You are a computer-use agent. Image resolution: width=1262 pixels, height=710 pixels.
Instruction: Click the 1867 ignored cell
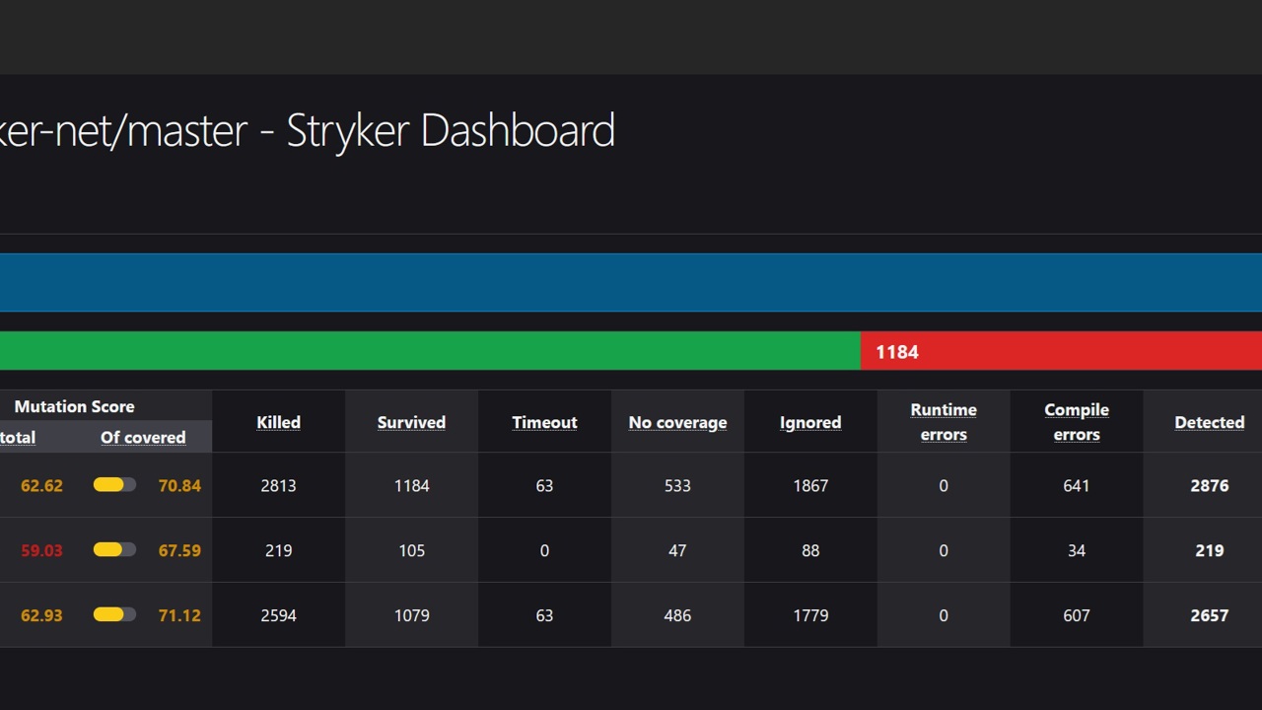coord(810,485)
